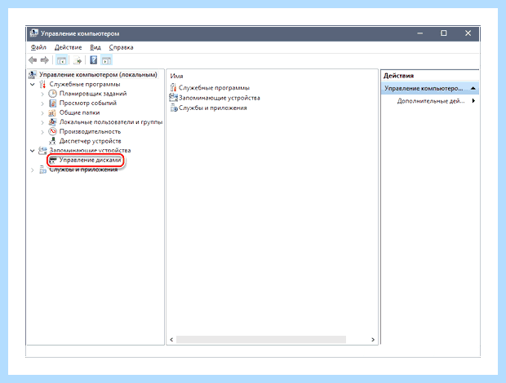The image size is (506, 383).
Task: Collapse the Запоминающие устройства tree node
Action: point(33,151)
